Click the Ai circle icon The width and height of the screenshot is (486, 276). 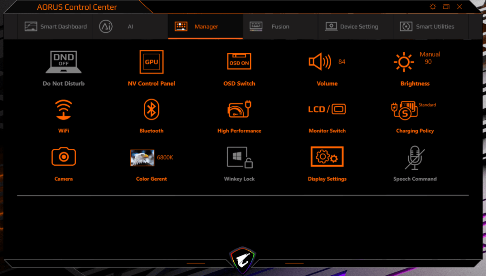(x=106, y=27)
